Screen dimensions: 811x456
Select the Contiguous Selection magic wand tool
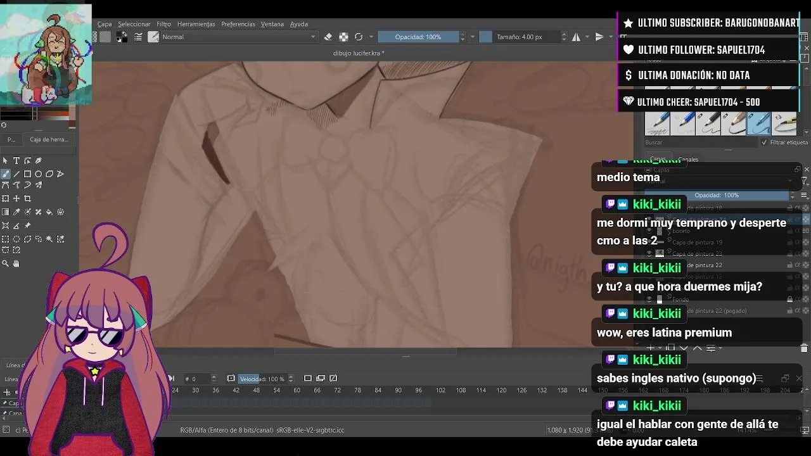[49, 239]
